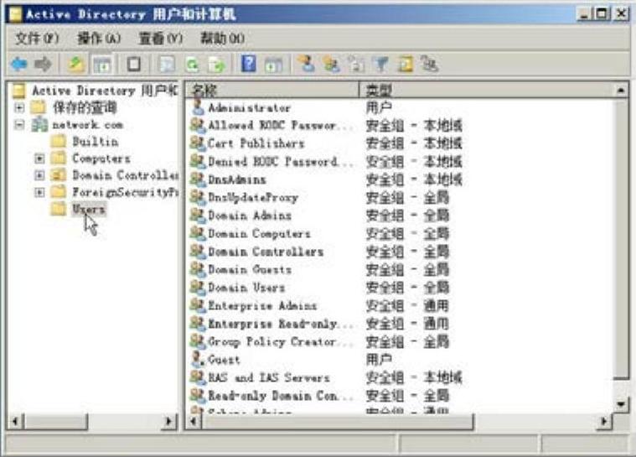Click the Forward arrow toolbar icon
This screenshot has width=636, height=457.
pos(43,64)
